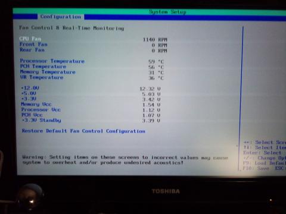286x214 pixels.
Task: Click the ESC hint
Action: 280,168
